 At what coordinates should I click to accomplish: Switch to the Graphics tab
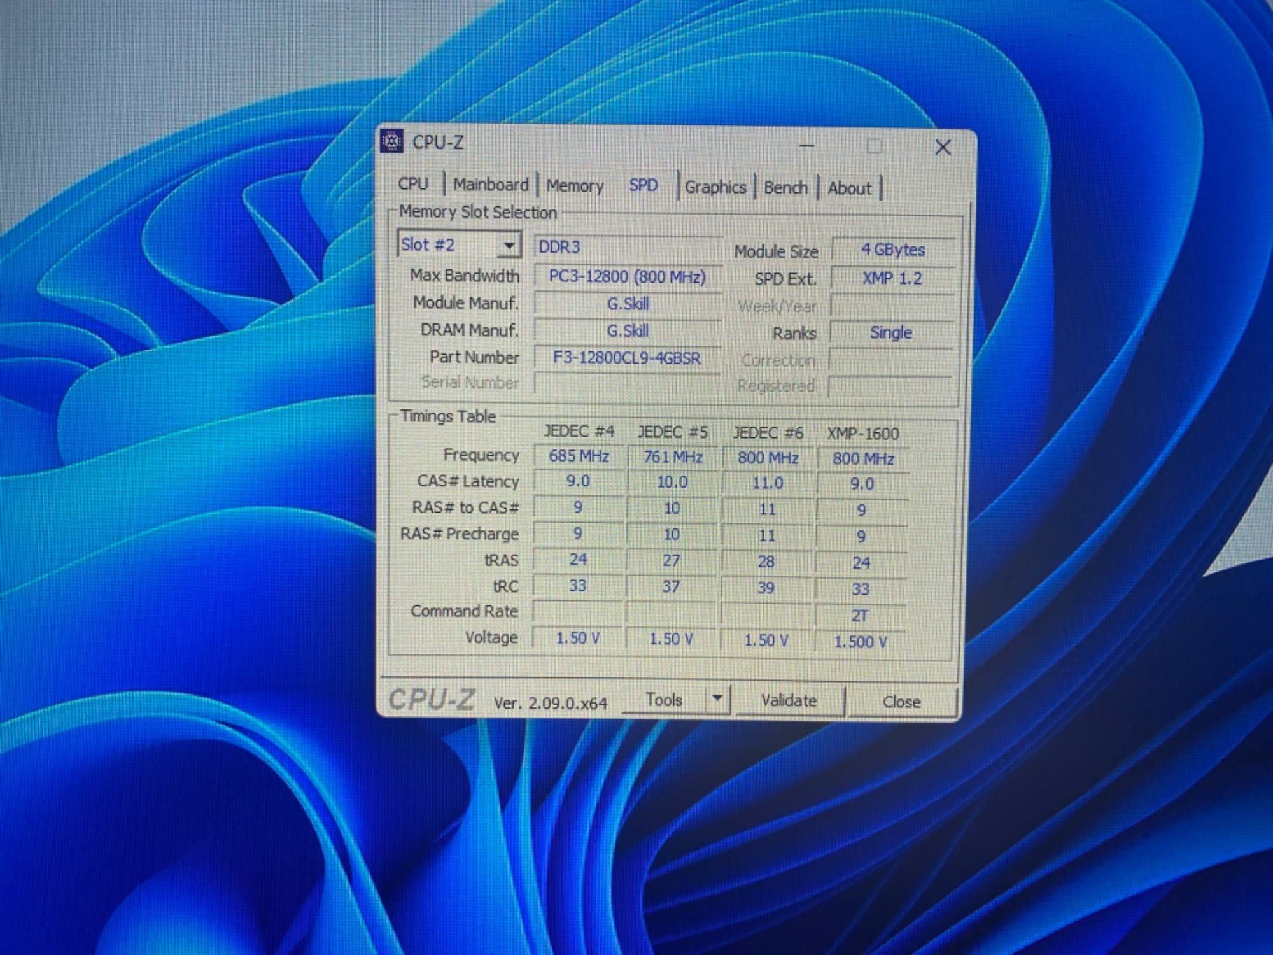click(x=715, y=187)
